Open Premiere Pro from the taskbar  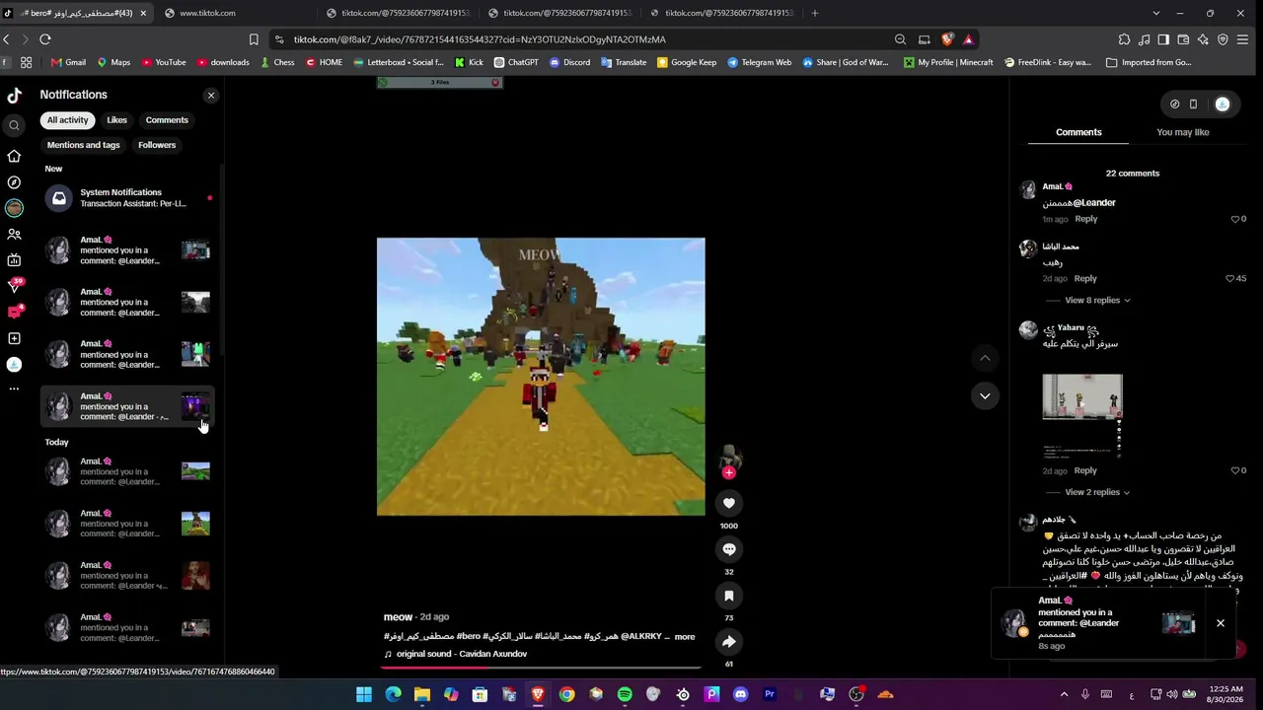tap(770, 694)
